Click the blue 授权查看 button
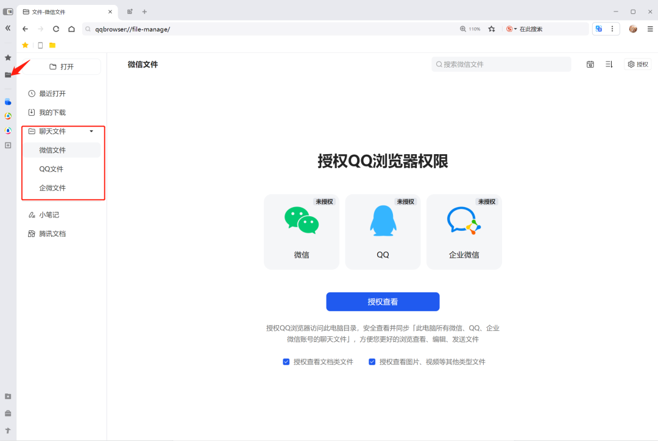658x441 pixels. [x=383, y=302]
